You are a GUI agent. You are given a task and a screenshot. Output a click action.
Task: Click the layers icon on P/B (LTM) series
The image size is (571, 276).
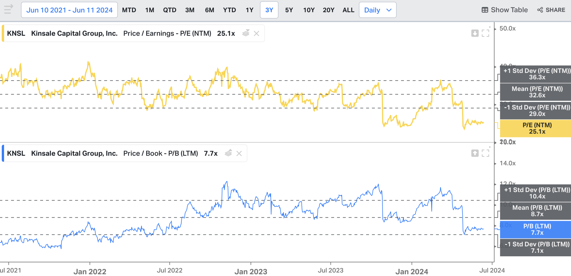[x=228, y=153]
